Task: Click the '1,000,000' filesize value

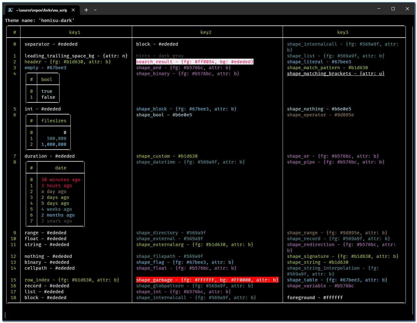Action: point(54,144)
